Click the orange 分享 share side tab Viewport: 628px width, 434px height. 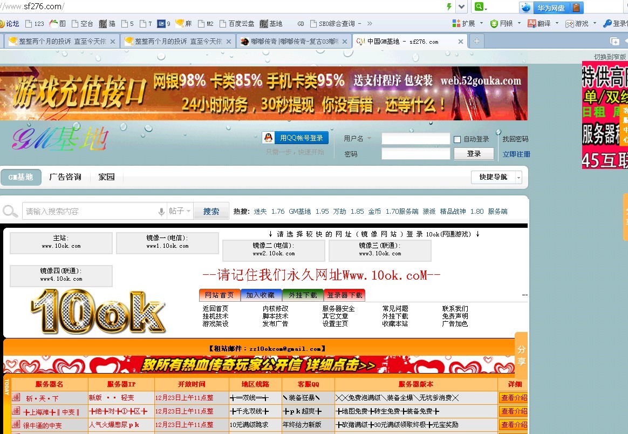(x=521, y=355)
